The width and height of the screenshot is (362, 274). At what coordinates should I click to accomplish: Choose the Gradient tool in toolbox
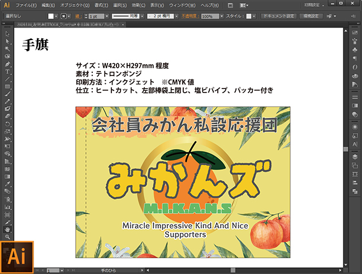7,176
